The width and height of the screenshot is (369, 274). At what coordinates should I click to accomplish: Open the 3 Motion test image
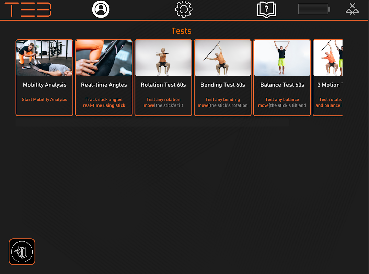tap(328, 58)
